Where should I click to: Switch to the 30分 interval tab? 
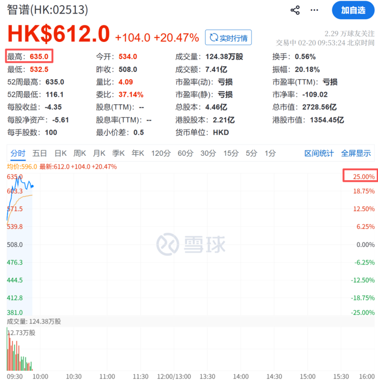[208, 153]
